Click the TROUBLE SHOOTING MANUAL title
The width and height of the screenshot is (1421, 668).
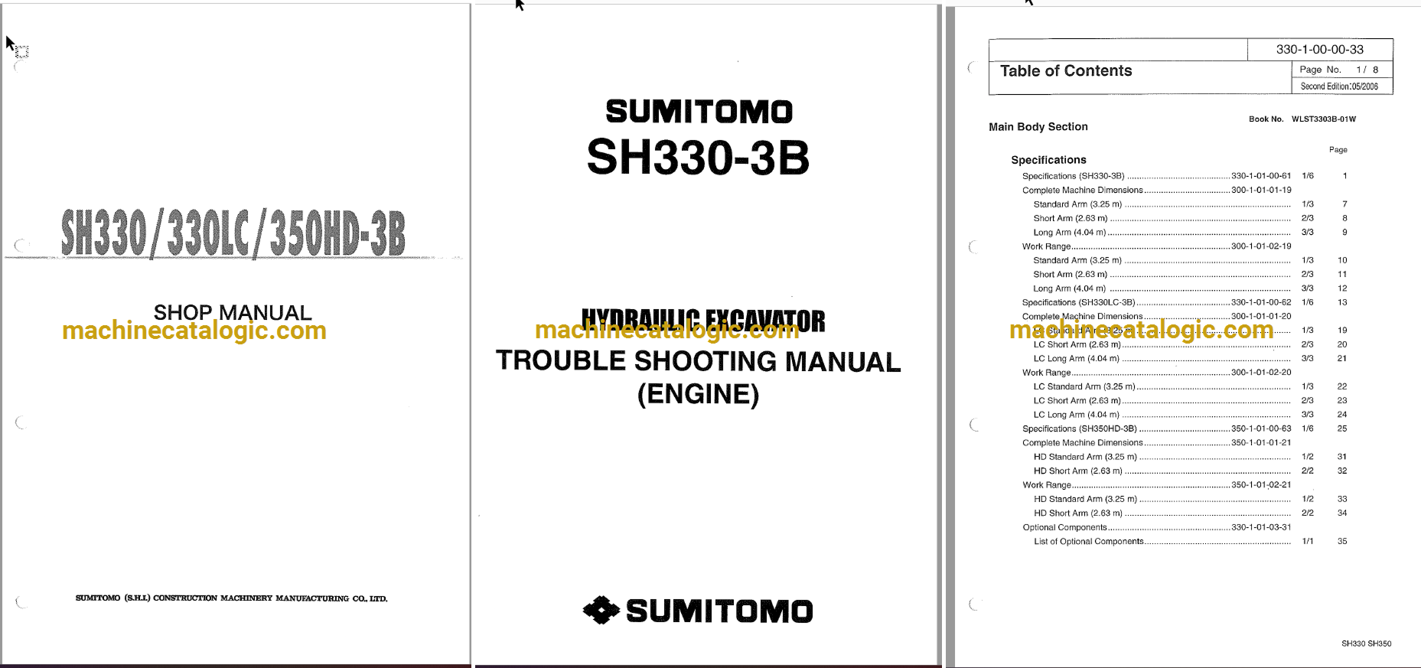click(x=698, y=361)
